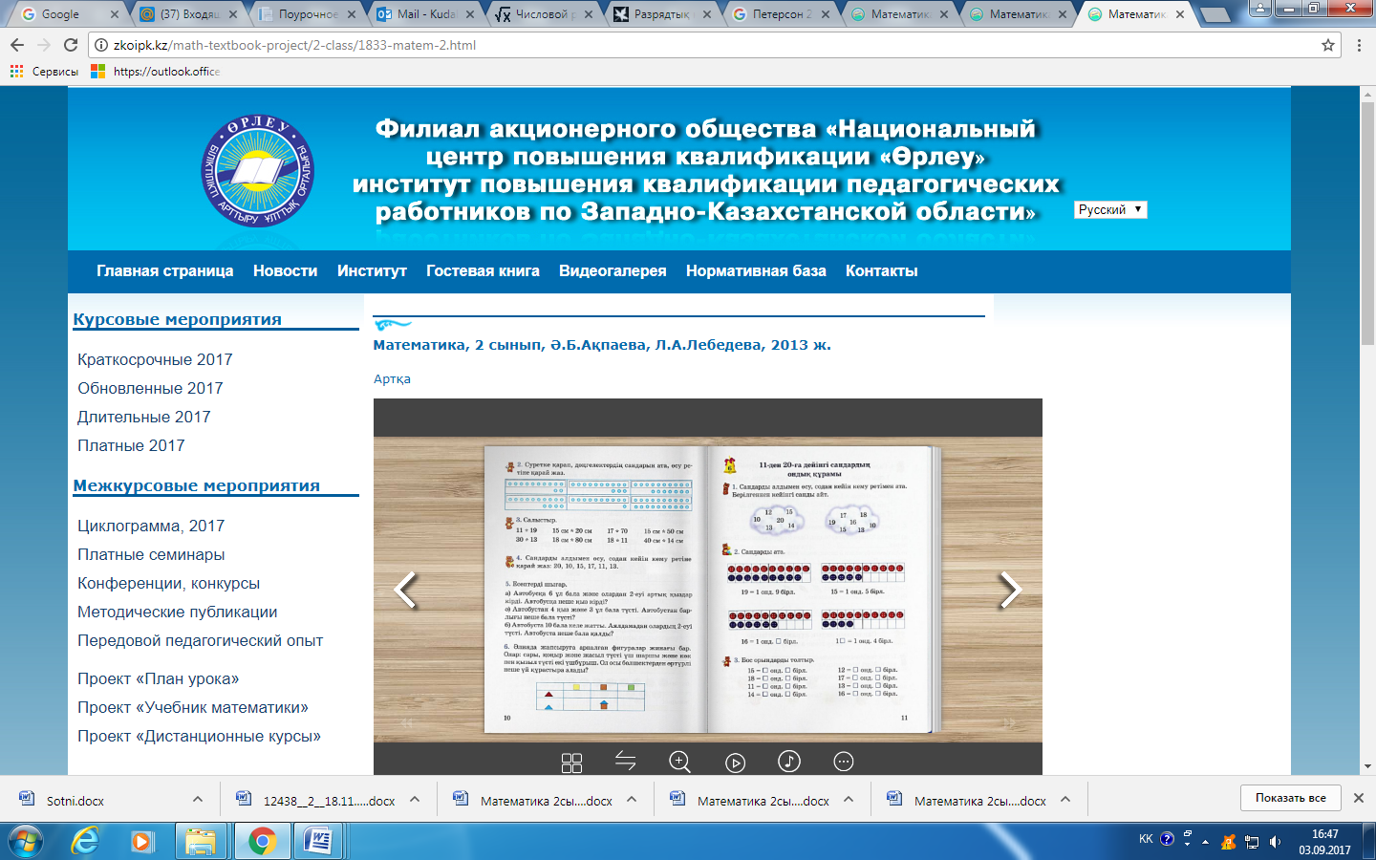This screenshot has height=860, width=1376.
Task: Open Методические публикации in the sidebar
Action: (177, 613)
